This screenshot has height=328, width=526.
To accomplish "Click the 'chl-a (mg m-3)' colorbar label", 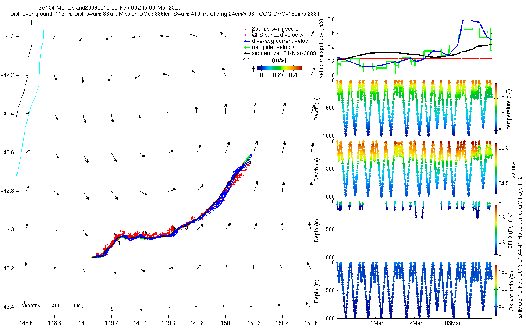I will (510, 230).
